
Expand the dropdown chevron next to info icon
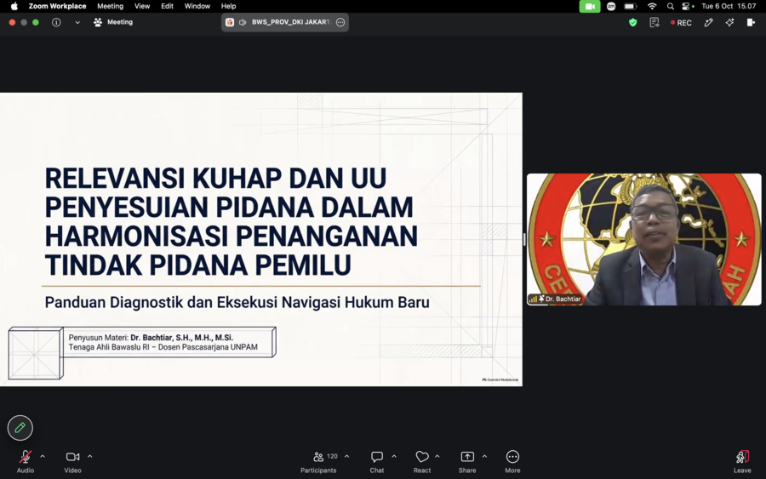[77, 22]
